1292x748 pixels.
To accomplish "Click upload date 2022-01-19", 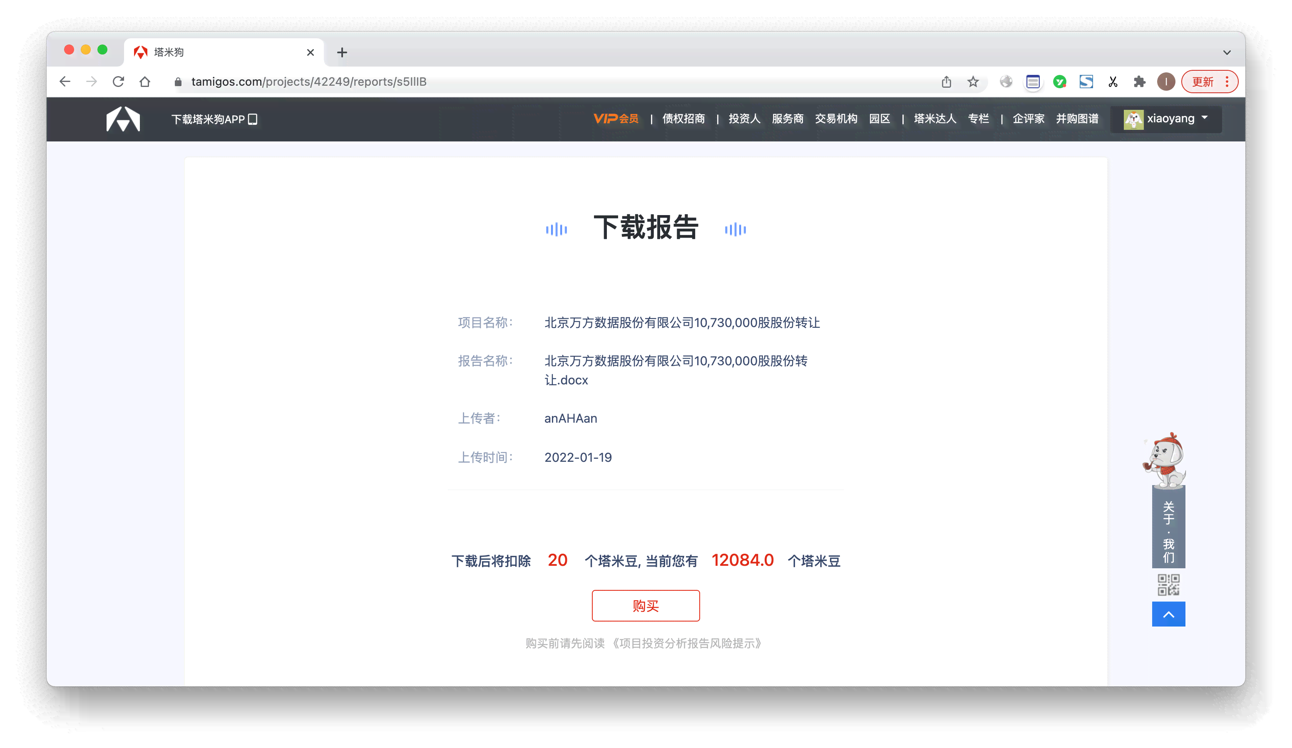I will pos(578,458).
